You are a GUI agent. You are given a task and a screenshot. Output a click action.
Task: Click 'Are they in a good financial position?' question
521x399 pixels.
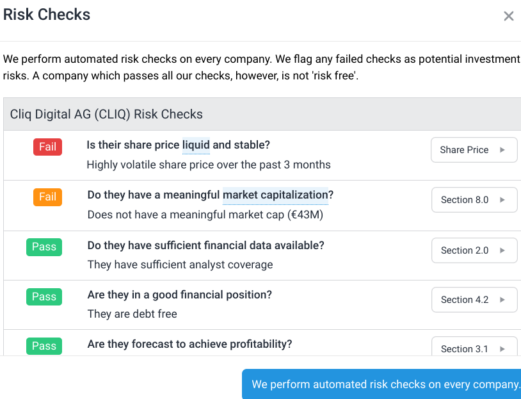180,295
